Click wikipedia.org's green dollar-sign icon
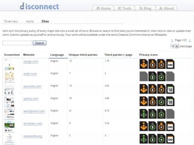The height and width of the screenshot is (145, 194). pos(152,139)
